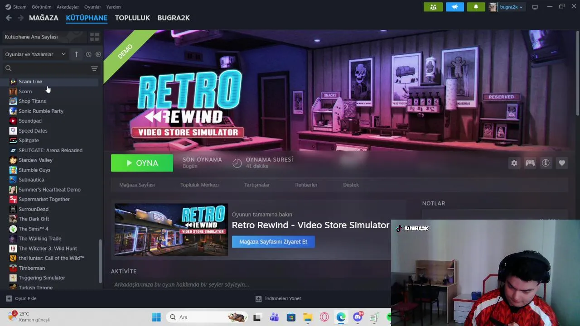
Task: Open Microsoft Store on the taskbar
Action: pyautogui.click(x=291, y=317)
